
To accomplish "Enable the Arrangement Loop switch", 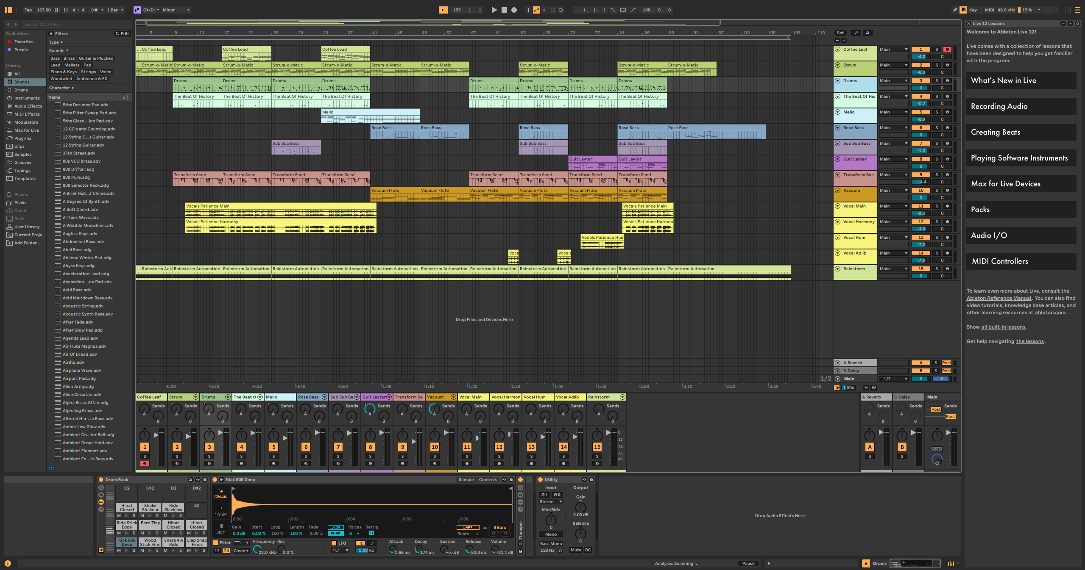I will click(623, 10).
